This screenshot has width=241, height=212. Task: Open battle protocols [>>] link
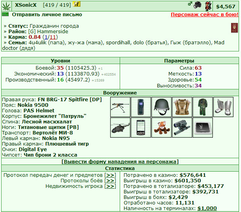(x=110, y=180)
